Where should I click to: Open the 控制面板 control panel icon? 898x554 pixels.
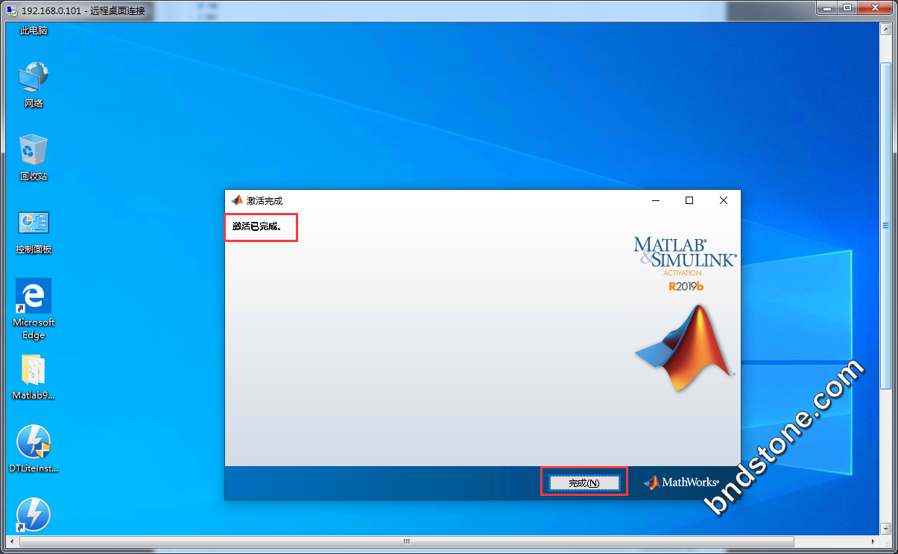point(34,223)
